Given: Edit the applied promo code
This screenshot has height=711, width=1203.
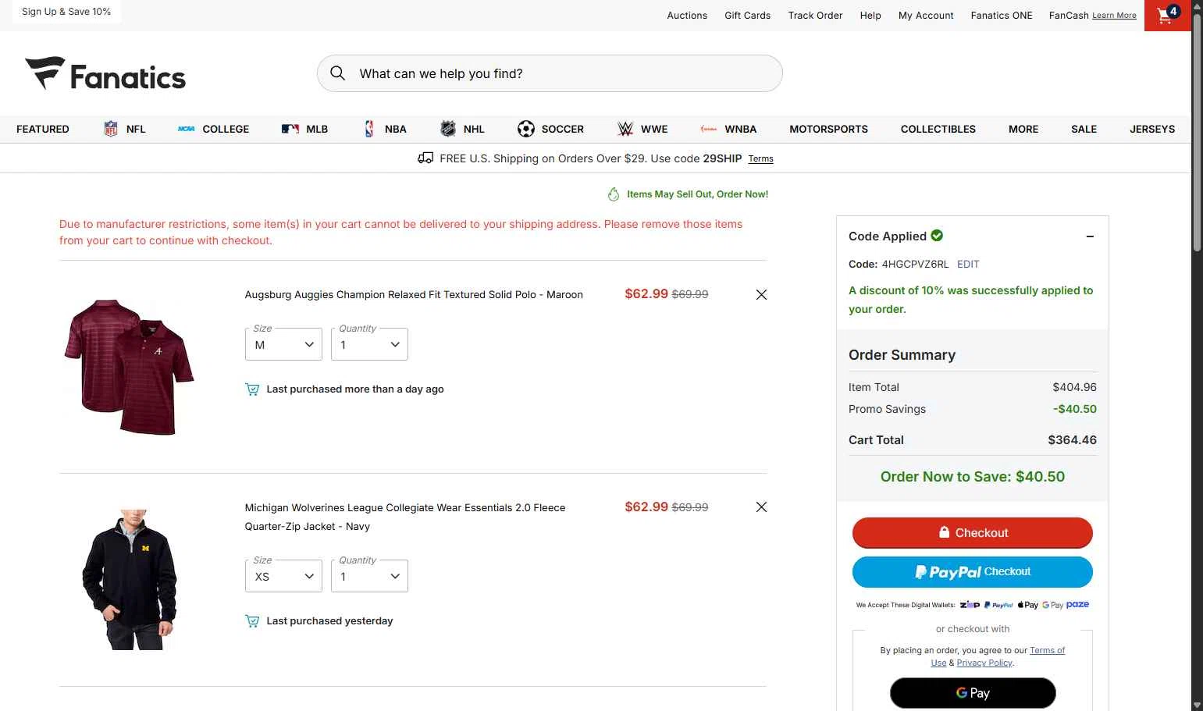Looking at the screenshot, I should (968, 264).
